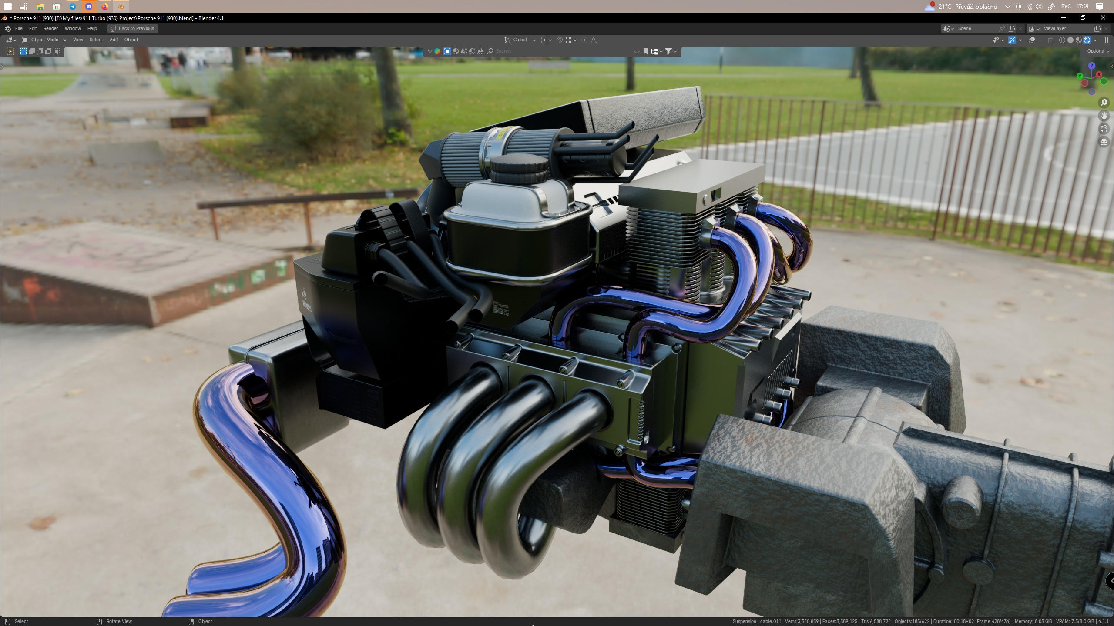Click the Z axis on navigation gizmo
This screenshot has width=1114, height=626.
(1092, 66)
